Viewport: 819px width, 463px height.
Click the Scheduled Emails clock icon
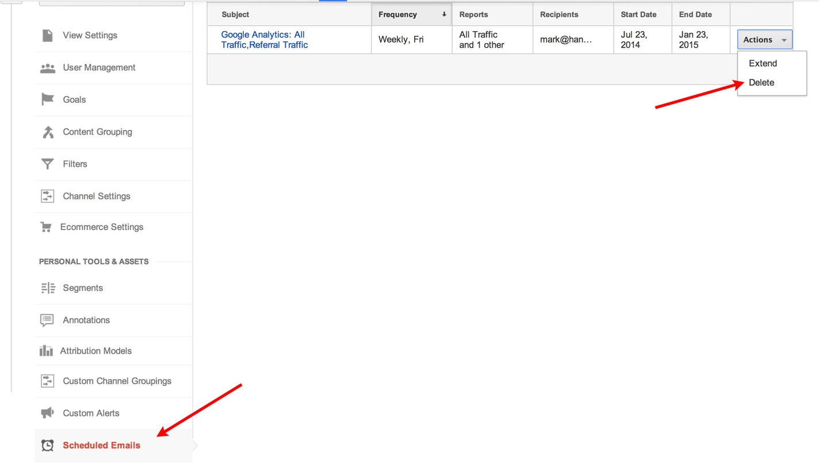tap(48, 445)
